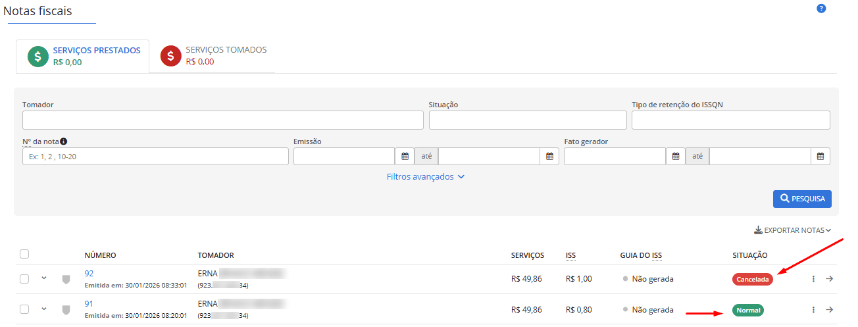Click the three-dot menu for note 92

click(x=813, y=279)
